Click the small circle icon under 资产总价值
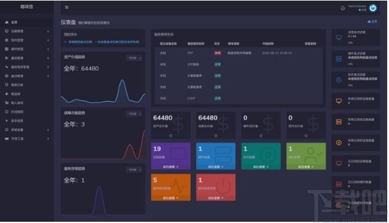This screenshot has height=223, width=389. [x=171, y=135]
